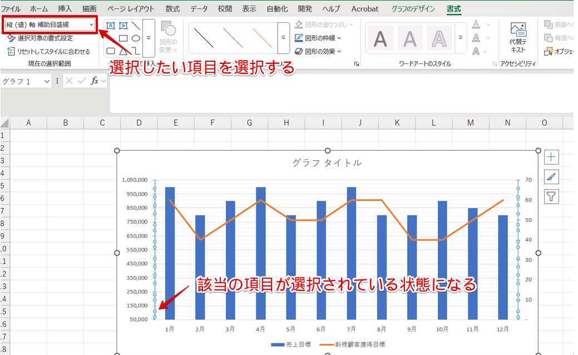Click the insert function fx icon

(x=95, y=81)
